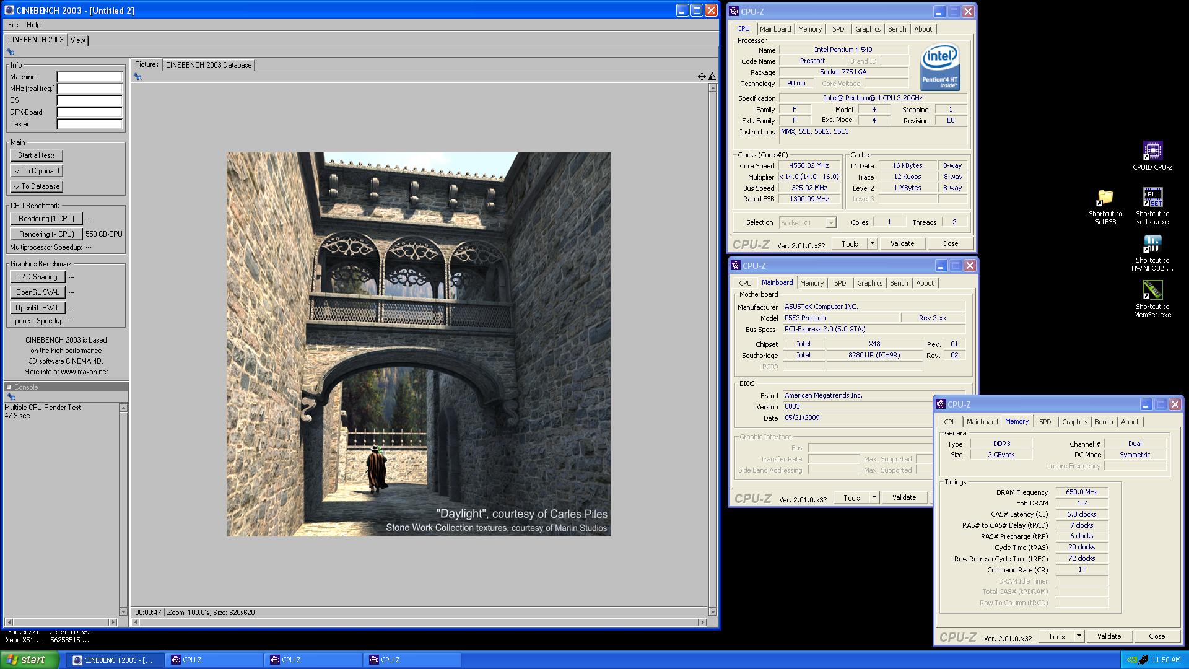Click the 550 CB-CPU result text
Image resolution: width=1189 pixels, height=669 pixels.
(x=104, y=234)
